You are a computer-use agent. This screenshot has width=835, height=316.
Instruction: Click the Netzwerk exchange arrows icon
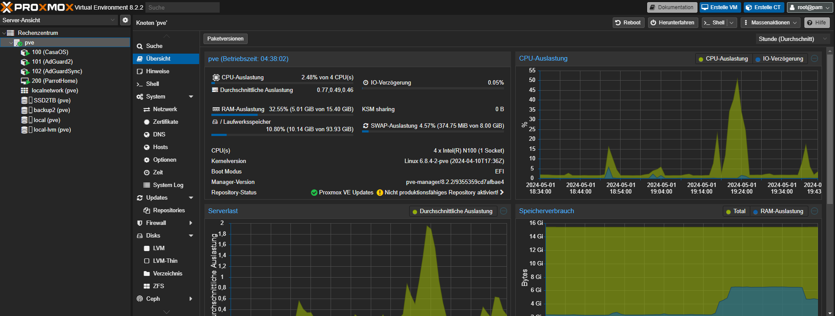point(147,109)
